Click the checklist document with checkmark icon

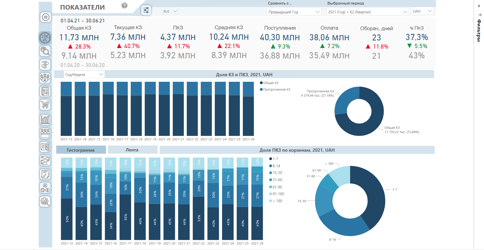tap(45, 174)
